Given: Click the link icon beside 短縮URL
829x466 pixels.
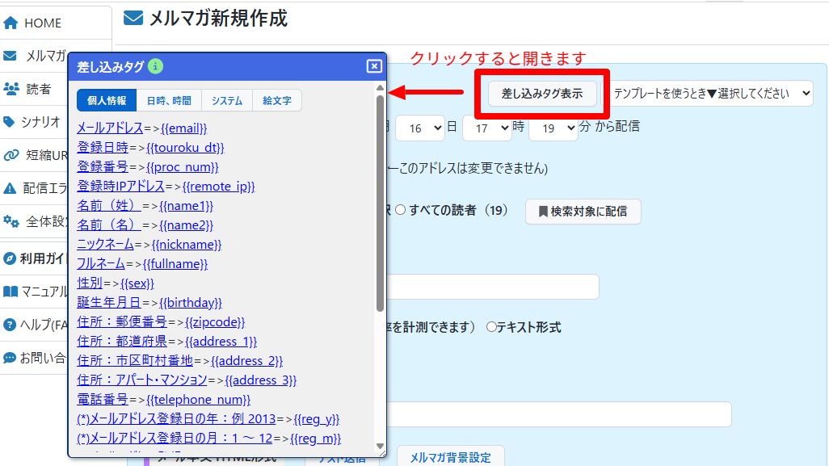Looking at the screenshot, I should pyautogui.click(x=11, y=155).
